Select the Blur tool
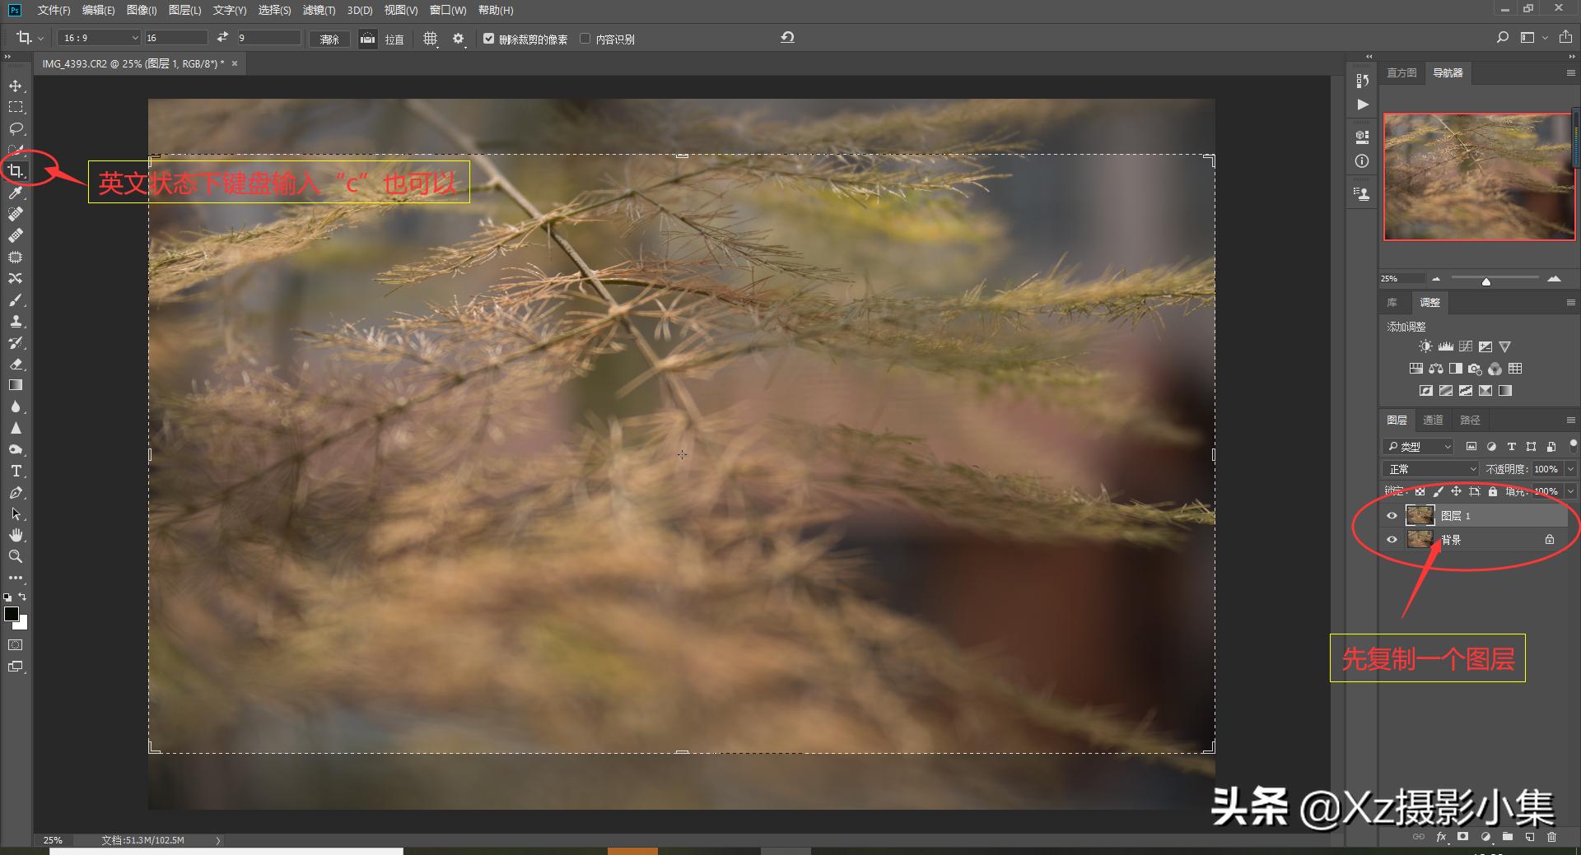 [16, 407]
